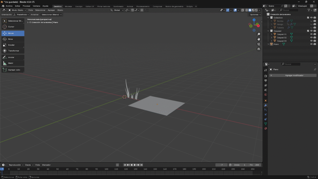
Task: Hide Cesped 01 with its eye icon
Action: pos(311,34)
